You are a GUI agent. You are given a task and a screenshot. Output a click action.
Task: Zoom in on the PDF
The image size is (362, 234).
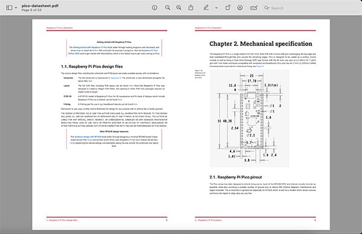179,8
